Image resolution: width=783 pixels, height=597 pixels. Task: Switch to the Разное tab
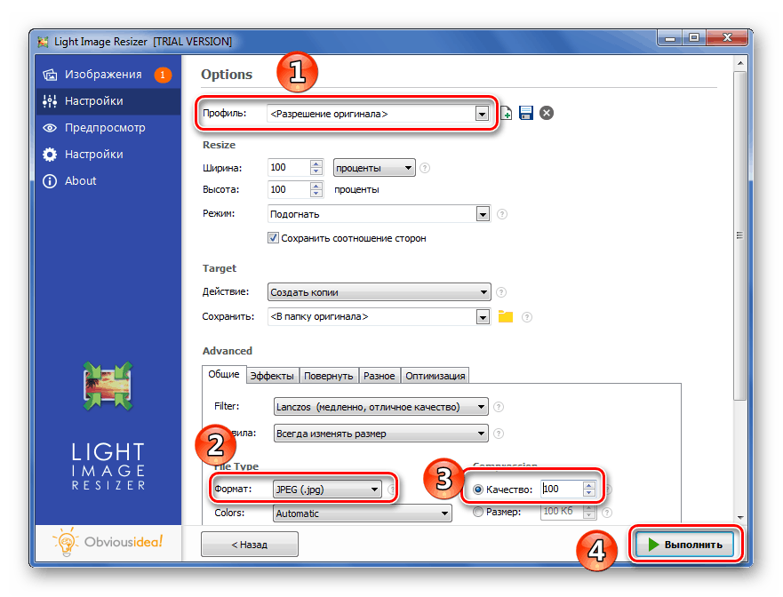pyautogui.click(x=379, y=376)
